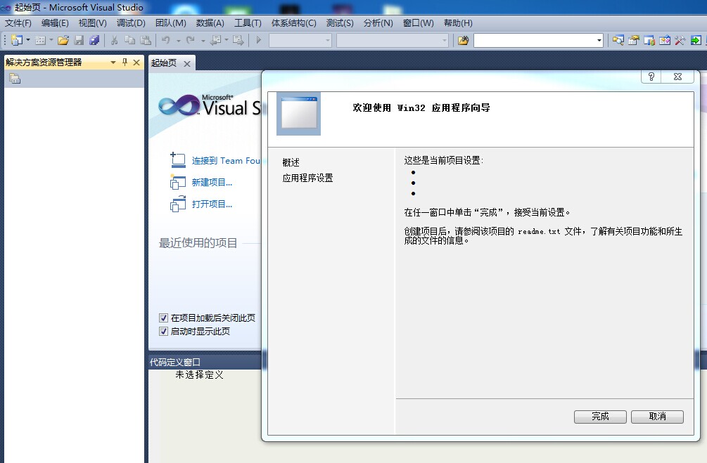Click the Find in Files binoculars icon
The width and height of the screenshot is (707, 463).
click(463, 41)
